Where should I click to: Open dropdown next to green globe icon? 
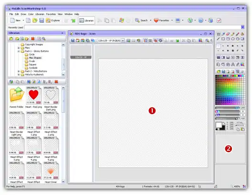coord(195,20)
